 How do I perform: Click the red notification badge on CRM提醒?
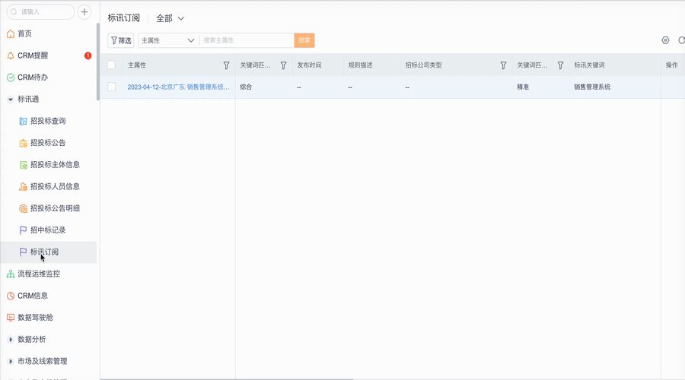(x=88, y=55)
